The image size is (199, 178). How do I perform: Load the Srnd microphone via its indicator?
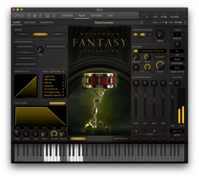tap(164, 131)
